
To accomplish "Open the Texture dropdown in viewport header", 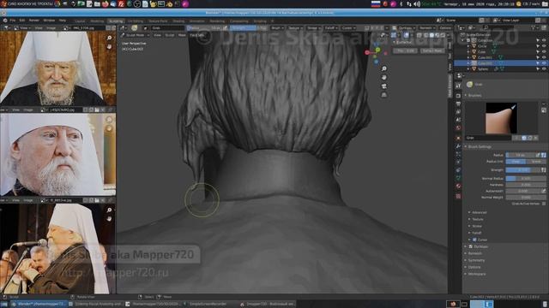I will [294, 28].
